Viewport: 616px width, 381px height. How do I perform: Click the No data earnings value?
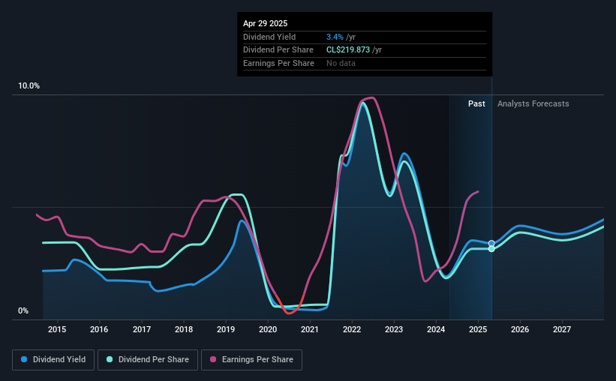coord(341,63)
